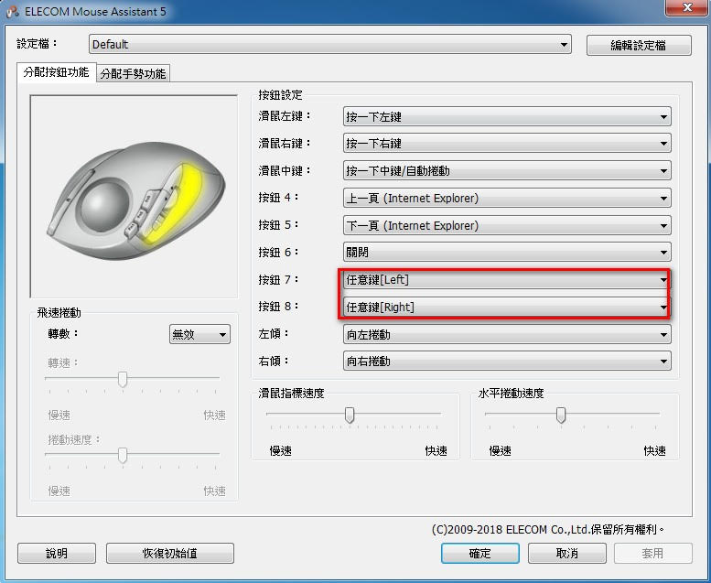Click the 確定 button
711x583 pixels.
pos(480,553)
